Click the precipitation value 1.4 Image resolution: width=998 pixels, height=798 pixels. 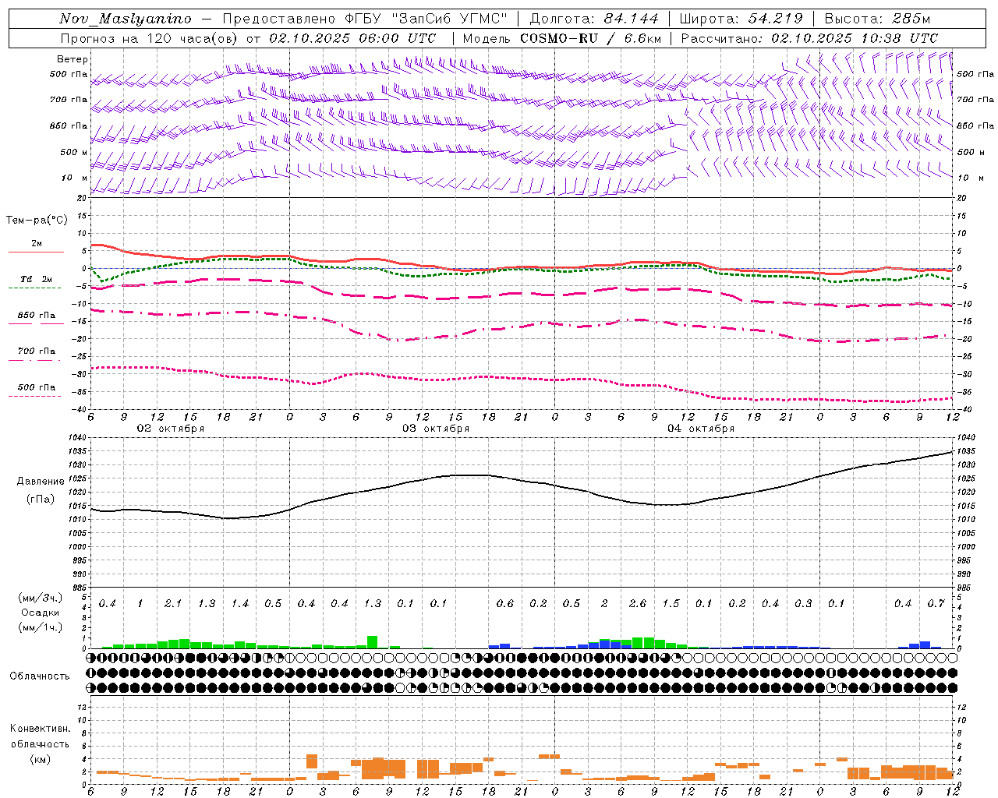coord(239,604)
